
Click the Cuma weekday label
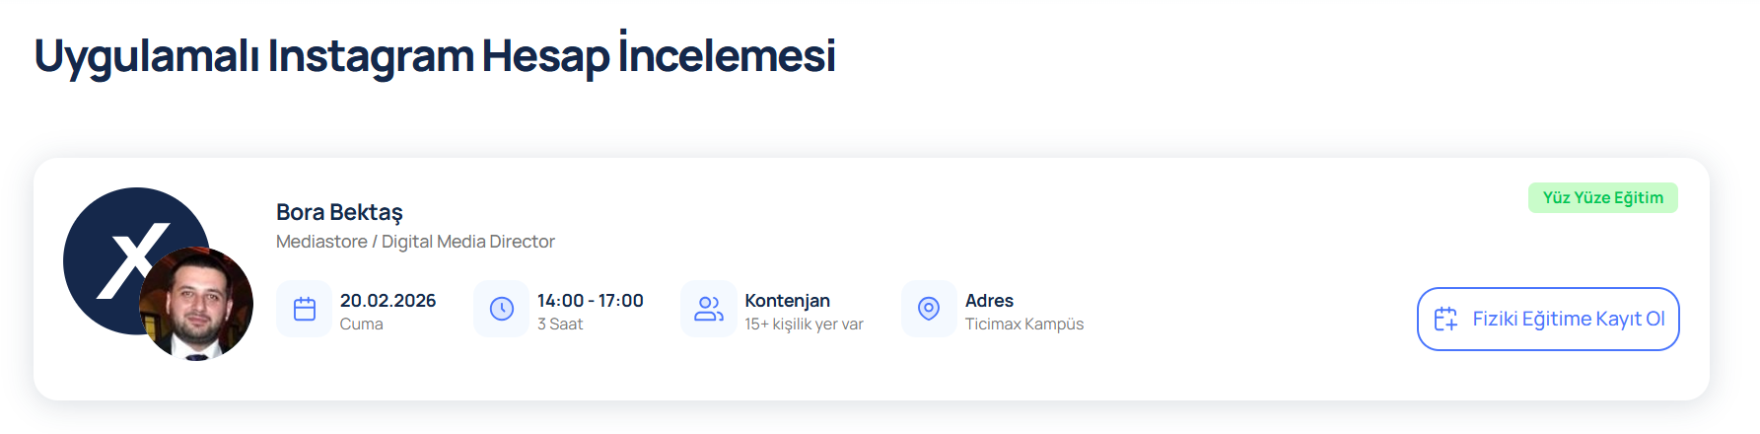[361, 325]
